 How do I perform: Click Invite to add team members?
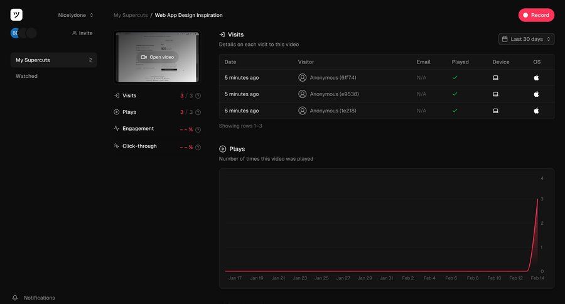tap(82, 33)
